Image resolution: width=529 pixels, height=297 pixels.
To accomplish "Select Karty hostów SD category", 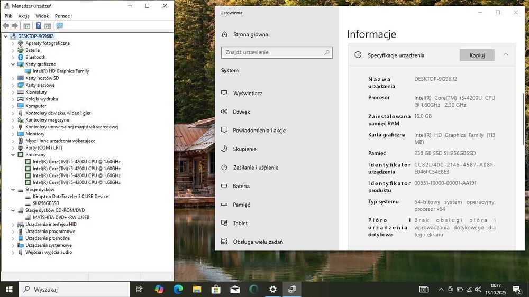I will click(x=42, y=78).
